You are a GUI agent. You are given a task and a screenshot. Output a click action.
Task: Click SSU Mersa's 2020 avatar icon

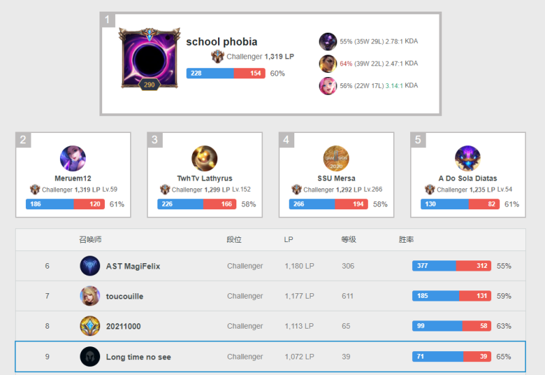[x=336, y=158]
